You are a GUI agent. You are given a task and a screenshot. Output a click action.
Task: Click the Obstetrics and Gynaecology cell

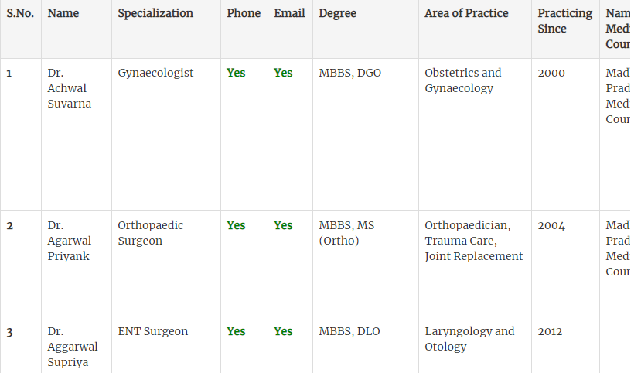462,80
